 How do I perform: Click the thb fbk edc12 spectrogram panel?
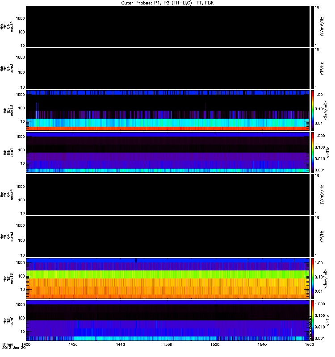tap(168, 110)
